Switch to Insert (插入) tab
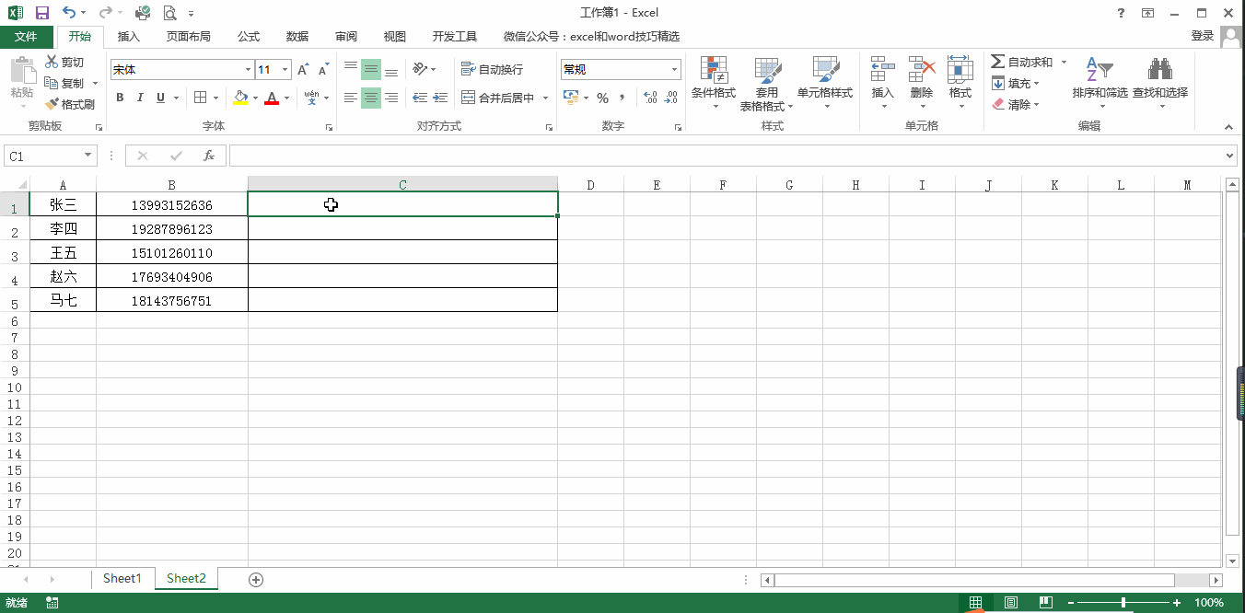Viewport: 1245px width, 613px height. pos(129,37)
